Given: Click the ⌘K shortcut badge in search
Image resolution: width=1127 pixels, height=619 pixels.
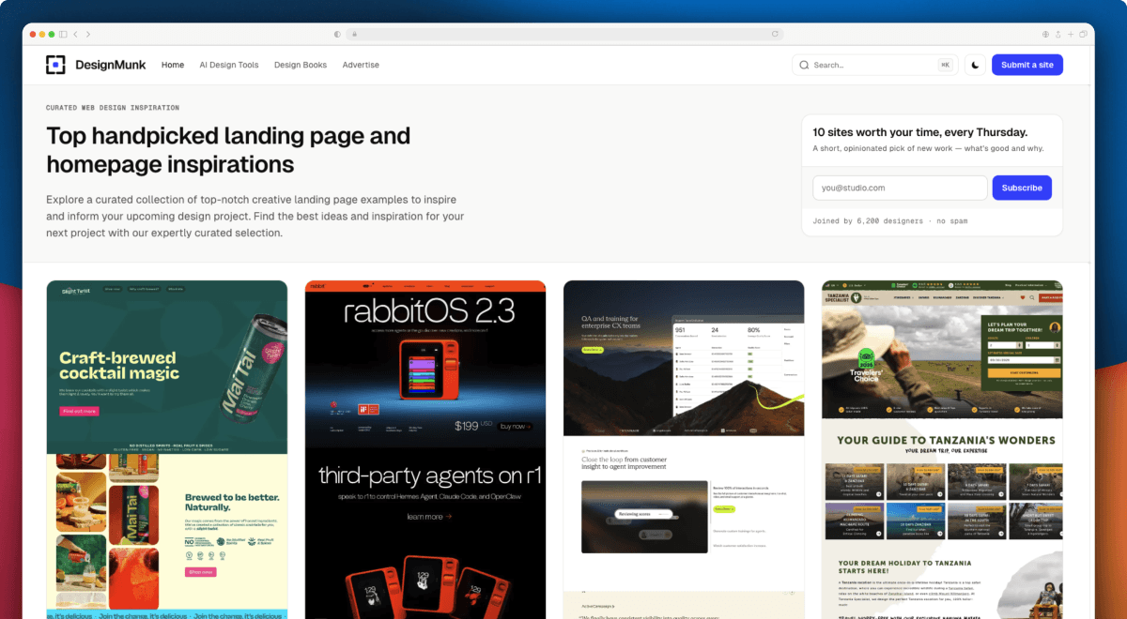Looking at the screenshot, I should (x=945, y=65).
